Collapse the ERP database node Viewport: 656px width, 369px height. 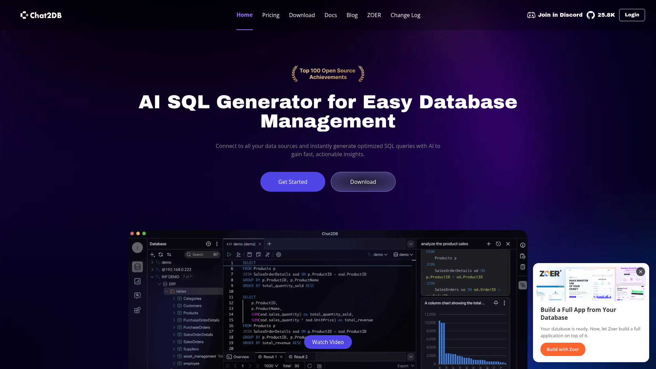159,284
